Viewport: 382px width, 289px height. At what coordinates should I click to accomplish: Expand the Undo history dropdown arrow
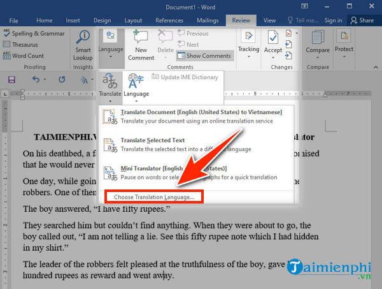(45, 80)
